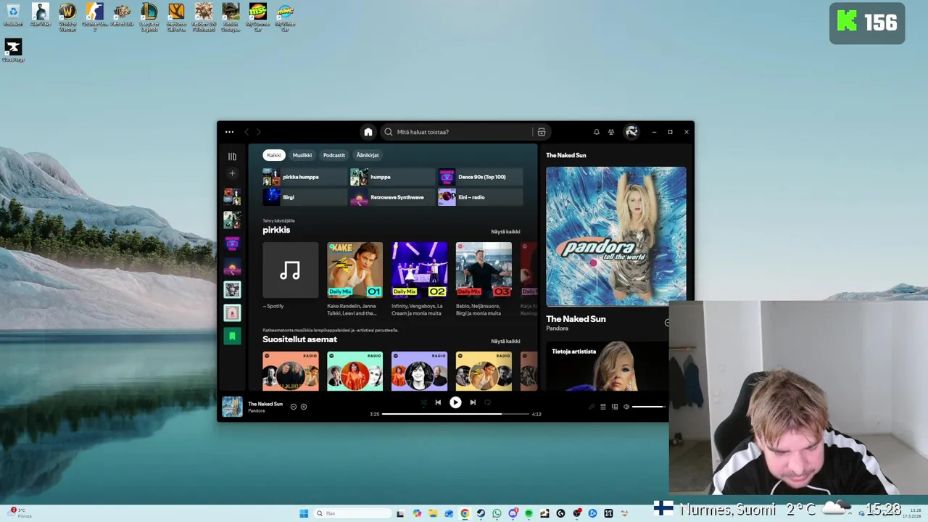Open Steam from the taskbar

coord(481,513)
